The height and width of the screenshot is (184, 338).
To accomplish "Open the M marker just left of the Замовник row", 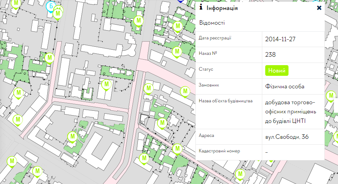I will pyautogui.click(x=185, y=91).
